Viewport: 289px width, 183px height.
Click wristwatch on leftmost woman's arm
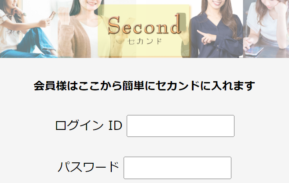pyautogui.click(x=24, y=14)
